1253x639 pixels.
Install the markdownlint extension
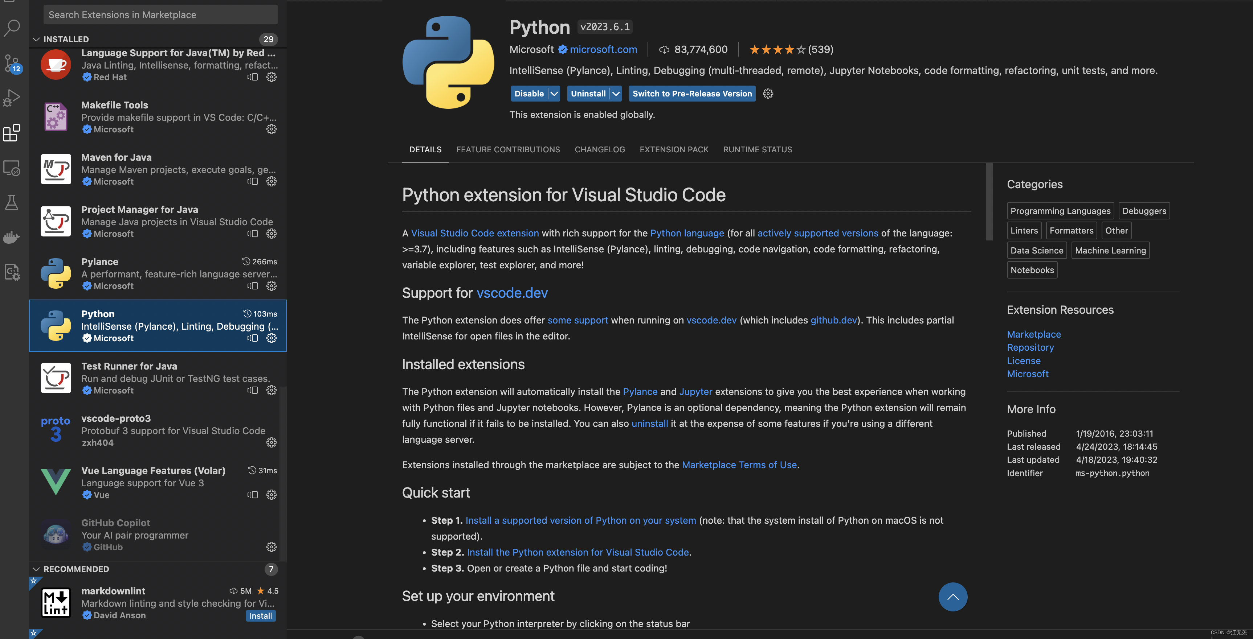(260, 616)
